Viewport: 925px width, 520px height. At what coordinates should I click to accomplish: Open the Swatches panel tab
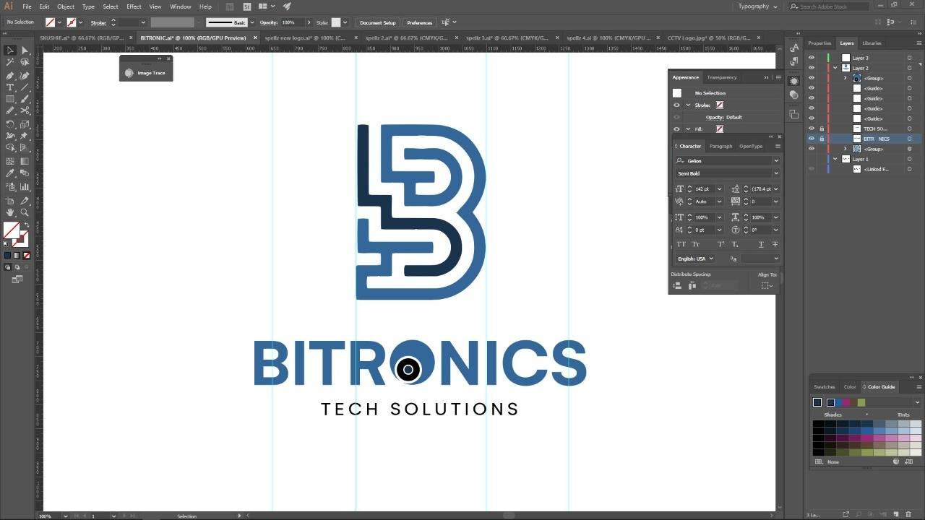[824, 387]
